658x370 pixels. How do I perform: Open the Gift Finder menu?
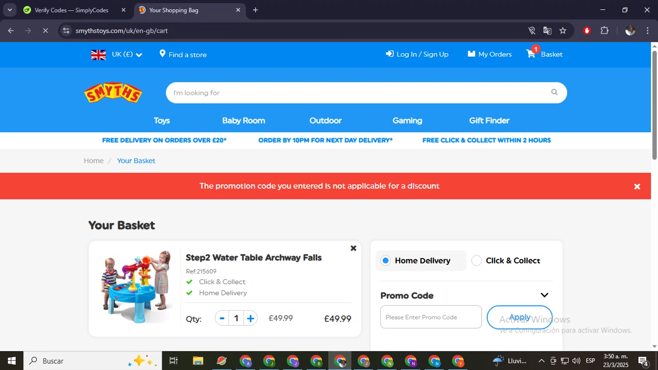coord(489,120)
